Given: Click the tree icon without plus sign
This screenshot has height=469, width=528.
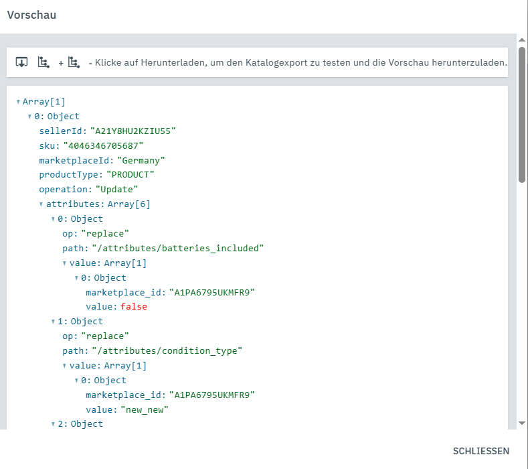Looking at the screenshot, I should pos(43,62).
